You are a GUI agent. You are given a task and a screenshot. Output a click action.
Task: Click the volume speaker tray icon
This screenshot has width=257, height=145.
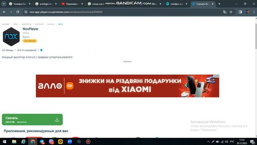pos(226,141)
